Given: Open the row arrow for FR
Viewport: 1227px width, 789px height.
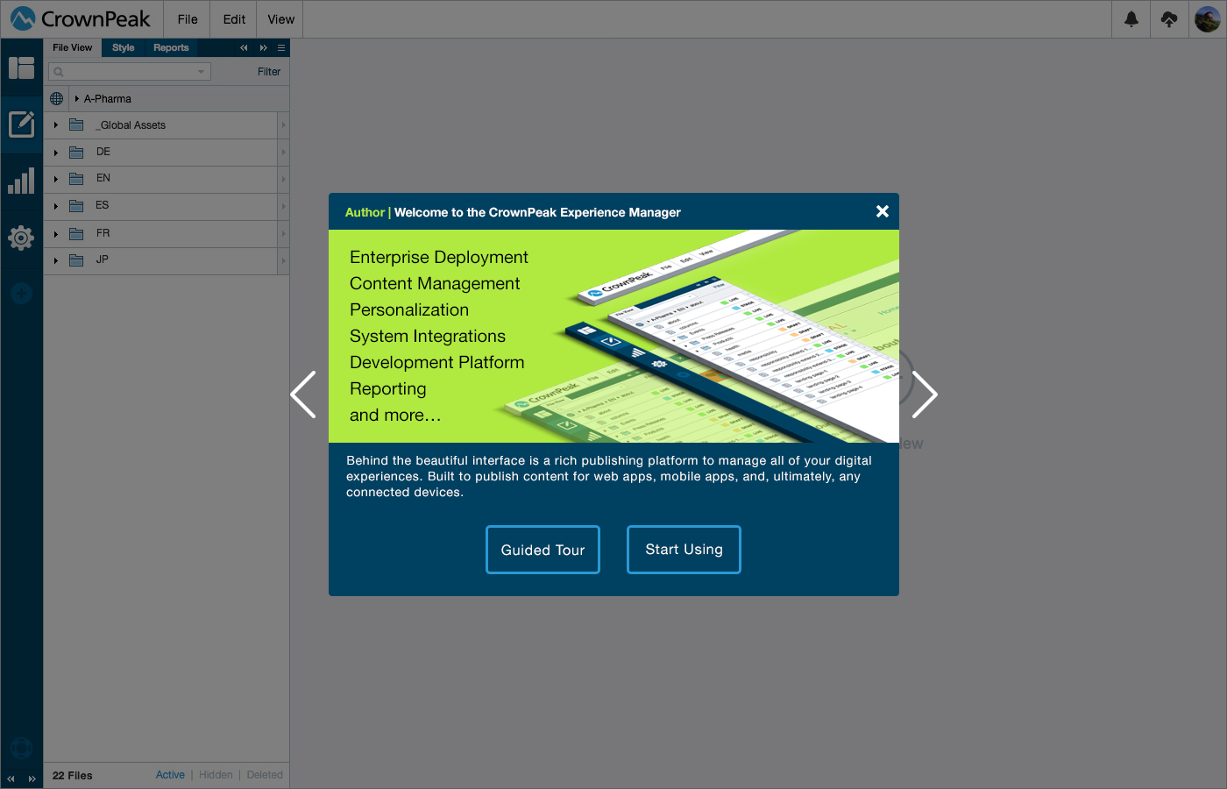Looking at the screenshot, I should click(x=283, y=234).
